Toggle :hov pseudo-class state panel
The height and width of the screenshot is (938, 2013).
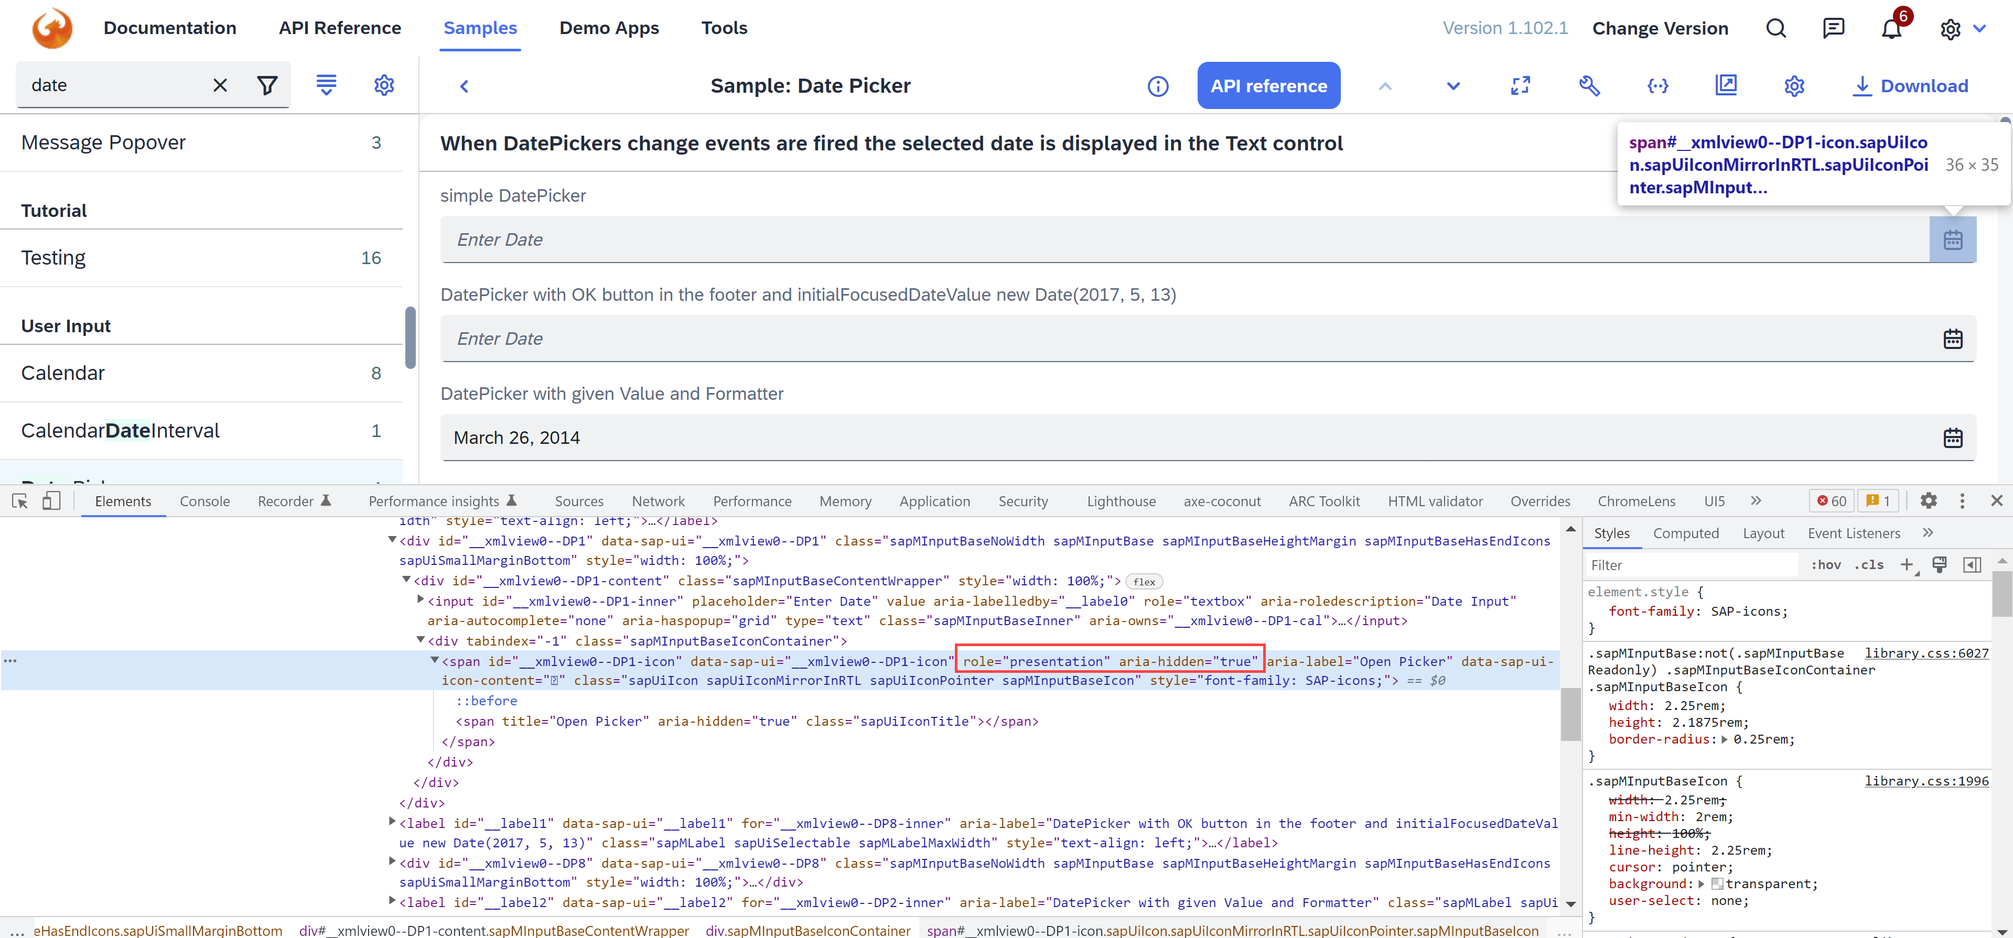click(1826, 564)
